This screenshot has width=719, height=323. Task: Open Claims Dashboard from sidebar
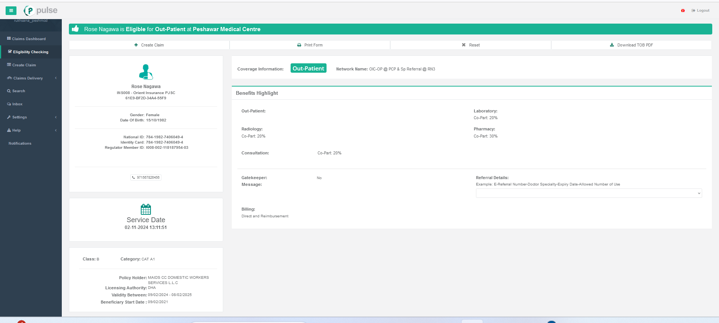pos(28,39)
